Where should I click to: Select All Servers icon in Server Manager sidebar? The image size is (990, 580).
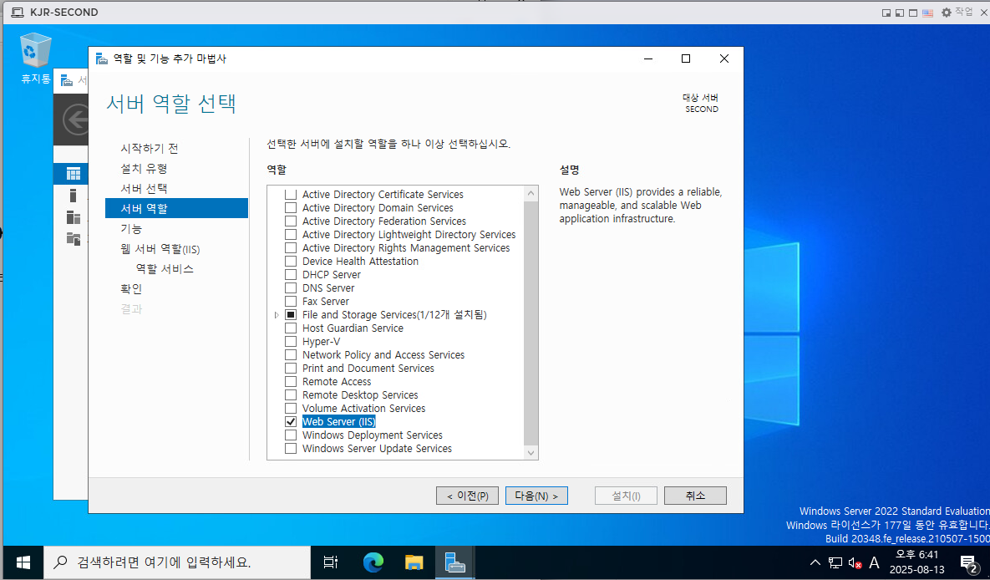coord(74,217)
